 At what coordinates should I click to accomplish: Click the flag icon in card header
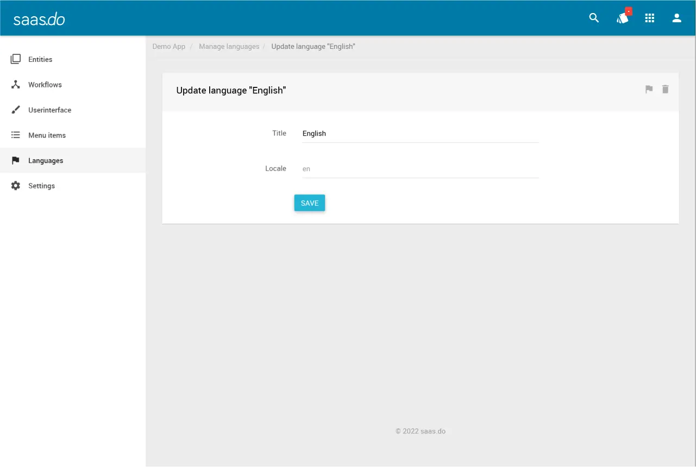[649, 90]
